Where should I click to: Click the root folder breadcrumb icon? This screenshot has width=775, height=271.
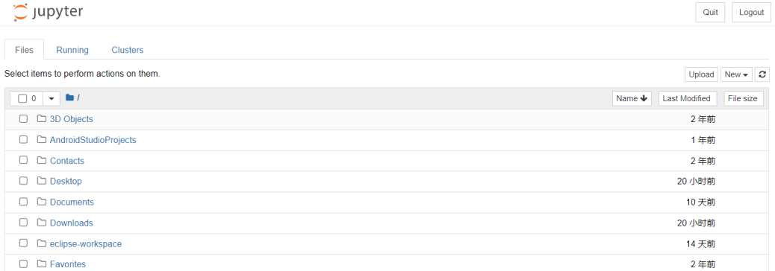[x=69, y=98]
